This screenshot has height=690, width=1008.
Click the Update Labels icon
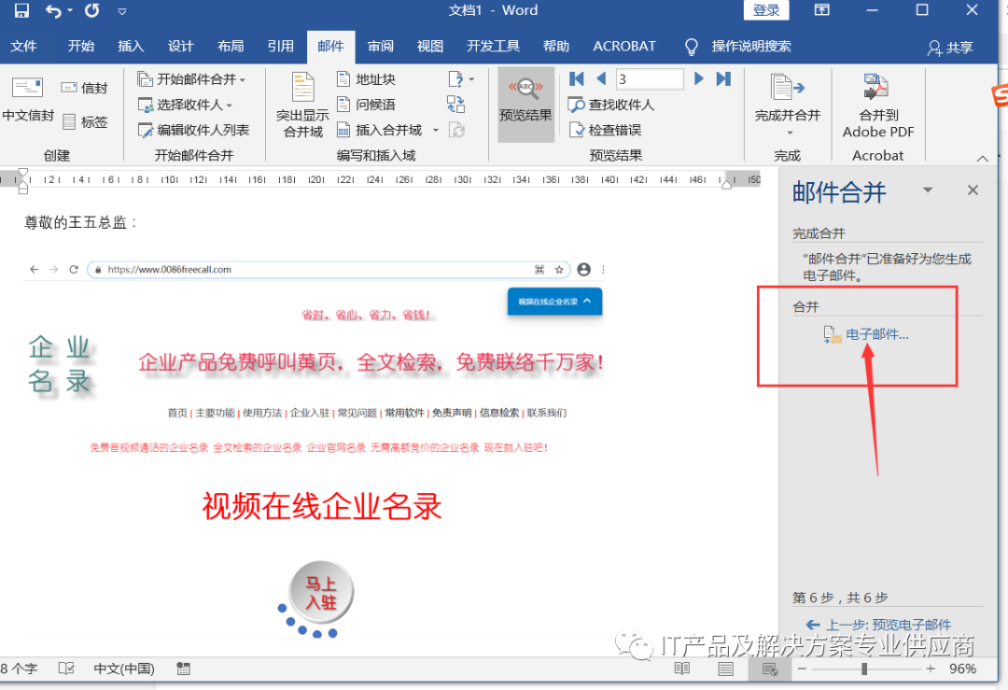[455, 130]
